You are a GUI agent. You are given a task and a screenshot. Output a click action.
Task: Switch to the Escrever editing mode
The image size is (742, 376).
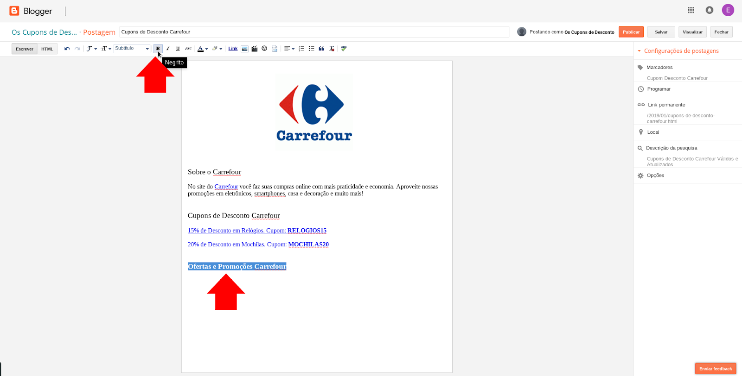pos(25,49)
